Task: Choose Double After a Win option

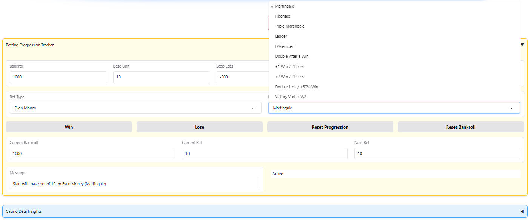Action: pyautogui.click(x=292, y=56)
